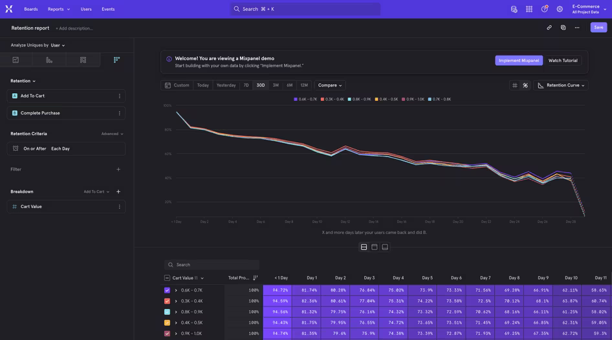Uncheck the 0.9K - 1.0K row checkbox

click(x=167, y=334)
